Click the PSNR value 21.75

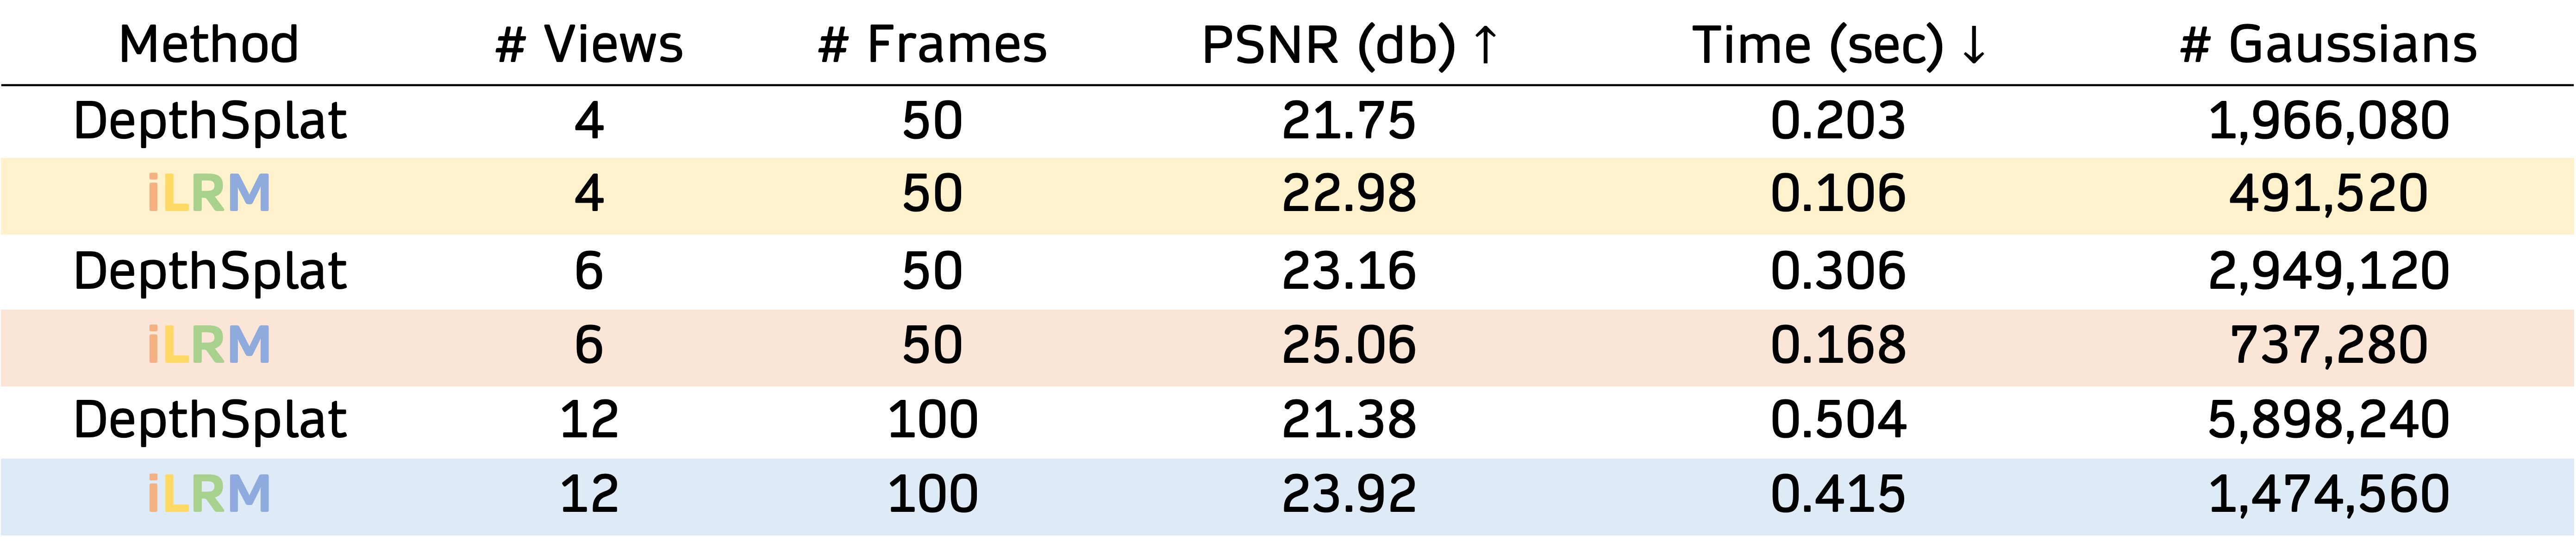1349,121
